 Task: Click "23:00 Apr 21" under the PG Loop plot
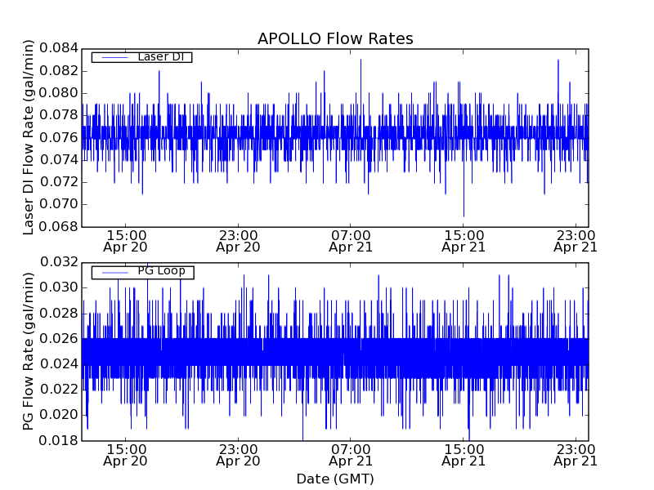pos(576,456)
